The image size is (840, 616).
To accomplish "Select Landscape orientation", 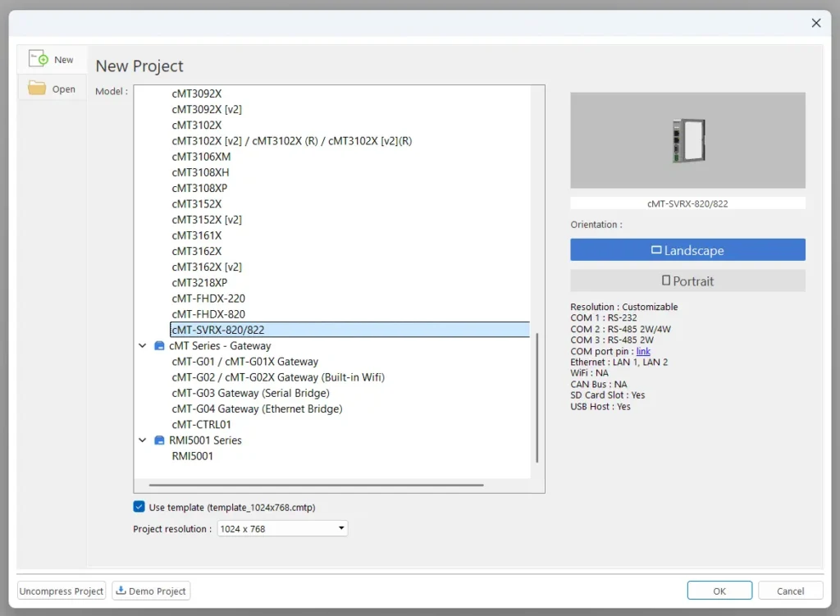I will (687, 250).
